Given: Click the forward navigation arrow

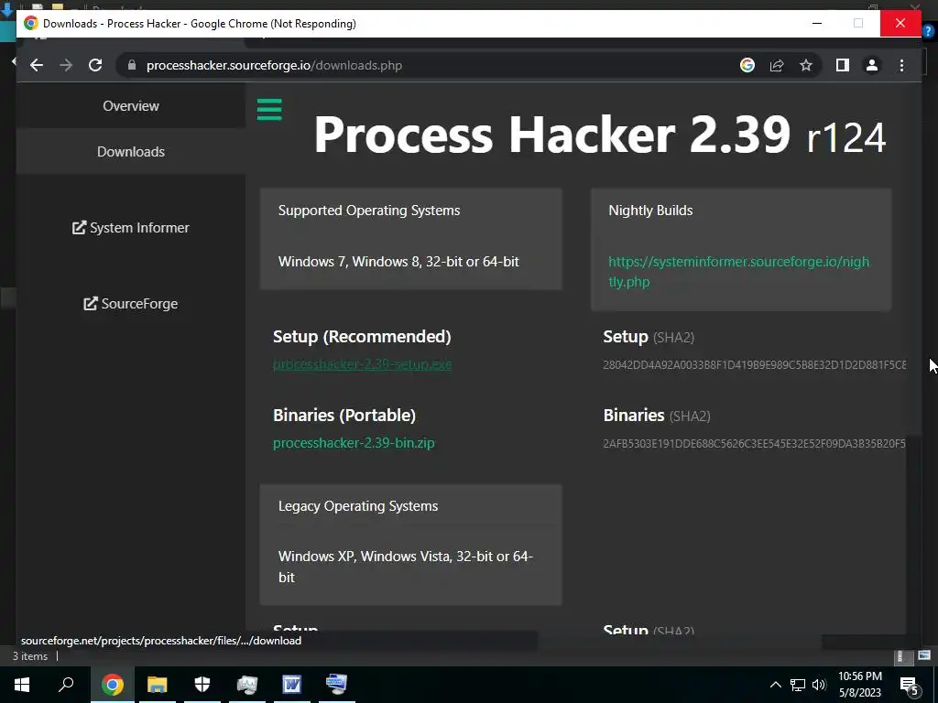Looking at the screenshot, I should click(x=66, y=65).
